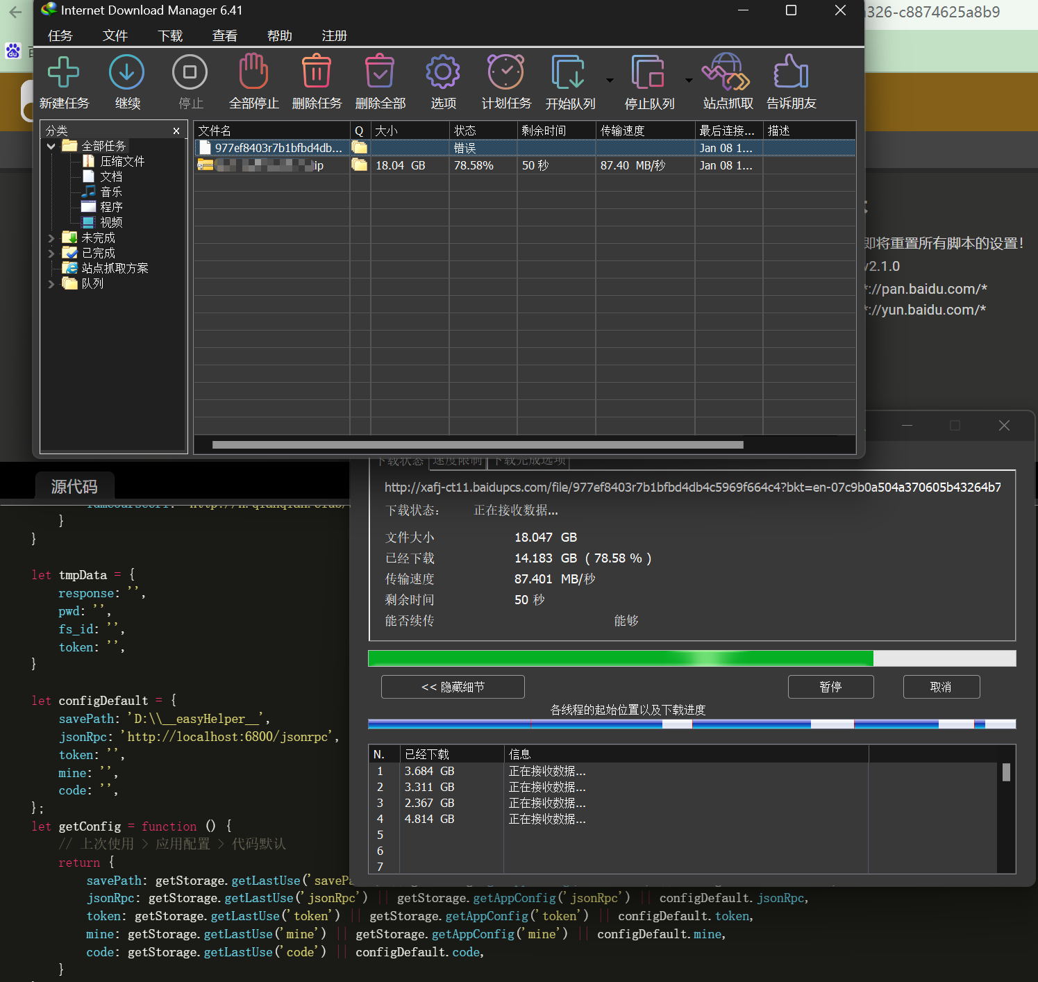
Task: Click the 删除全部 (delete all) icon
Action: coord(380,72)
